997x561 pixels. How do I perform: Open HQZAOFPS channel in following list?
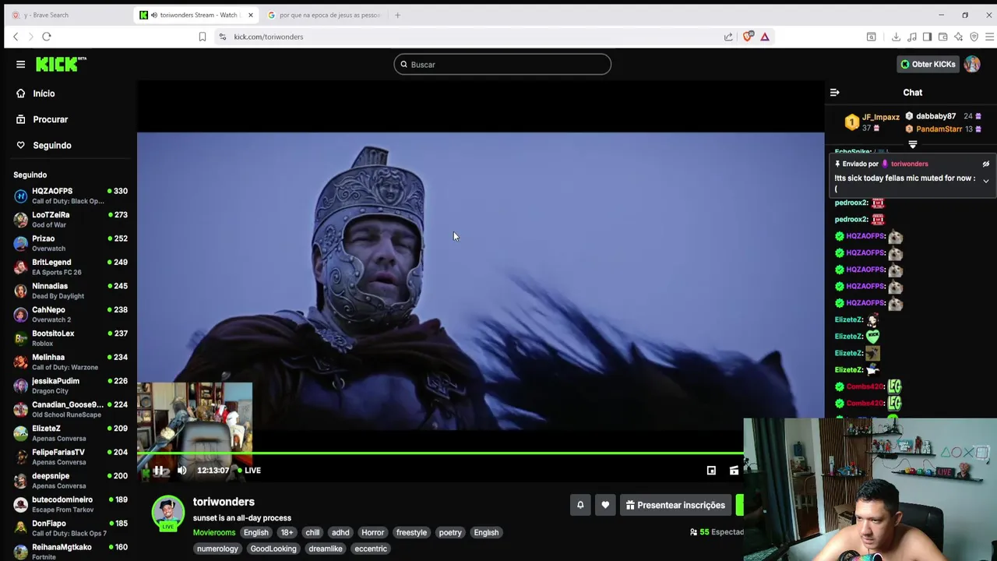(x=70, y=196)
